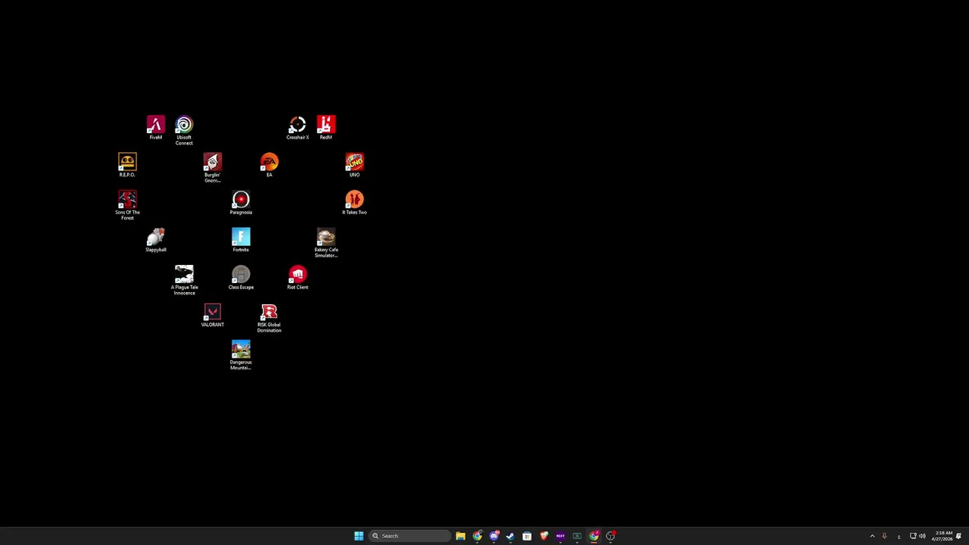The width and height of the screenshot is (969, 545).
Task: Select Sons Of The Forest shortcut
Action: [x=127, y=205]
